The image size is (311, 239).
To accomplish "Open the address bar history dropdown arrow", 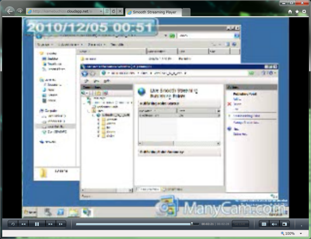I will coord(101,11).
